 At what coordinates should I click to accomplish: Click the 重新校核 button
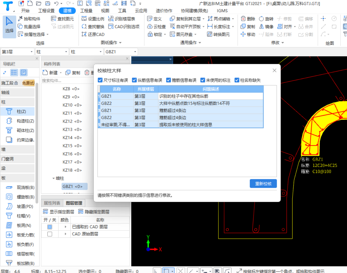[263, 184]
